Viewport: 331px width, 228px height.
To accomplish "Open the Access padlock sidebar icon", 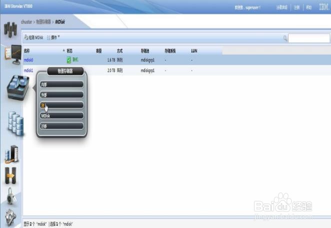I will pos(11,196).
